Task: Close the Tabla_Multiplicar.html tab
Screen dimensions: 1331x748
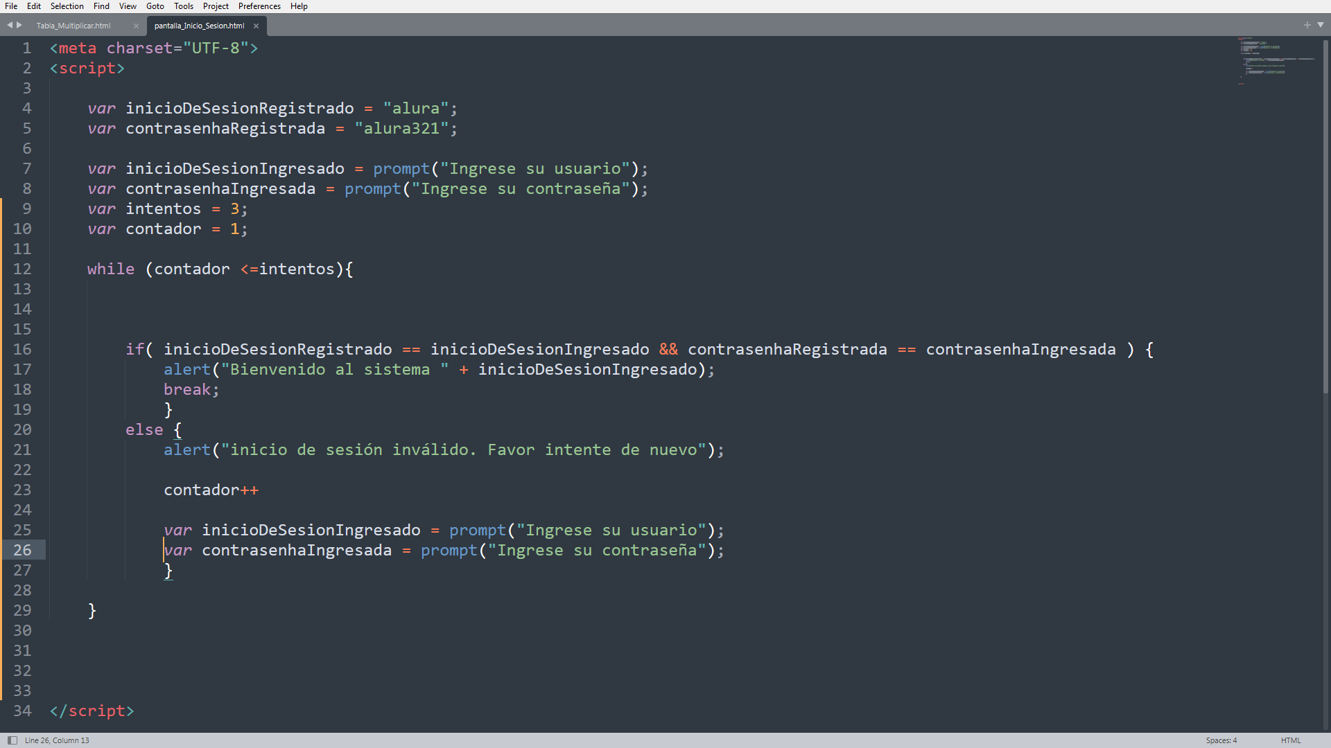Action: 136,26
